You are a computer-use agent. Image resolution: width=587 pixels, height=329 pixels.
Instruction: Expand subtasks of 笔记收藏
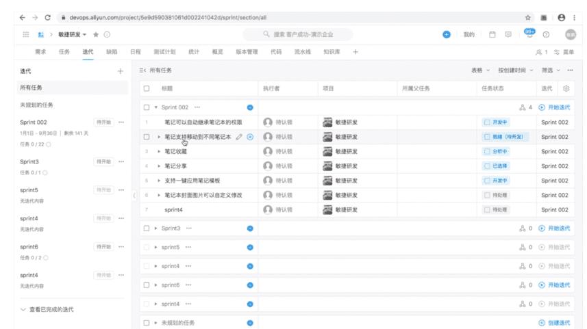pyautogui.click(x=159, y=151)
